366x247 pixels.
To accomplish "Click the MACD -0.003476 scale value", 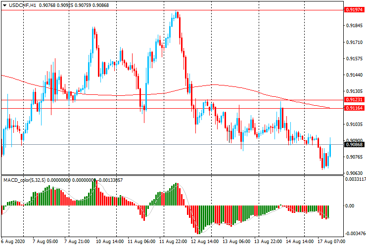I will pos(355,233).
